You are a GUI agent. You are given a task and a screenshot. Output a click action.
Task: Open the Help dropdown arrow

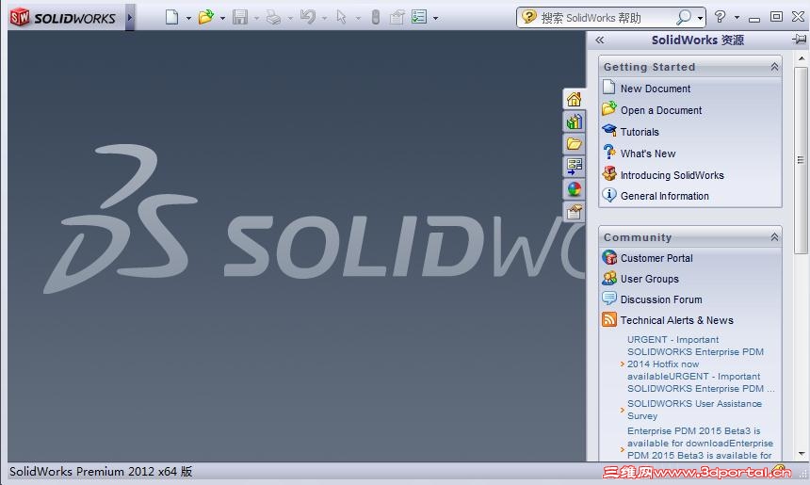tap(737, 18)
